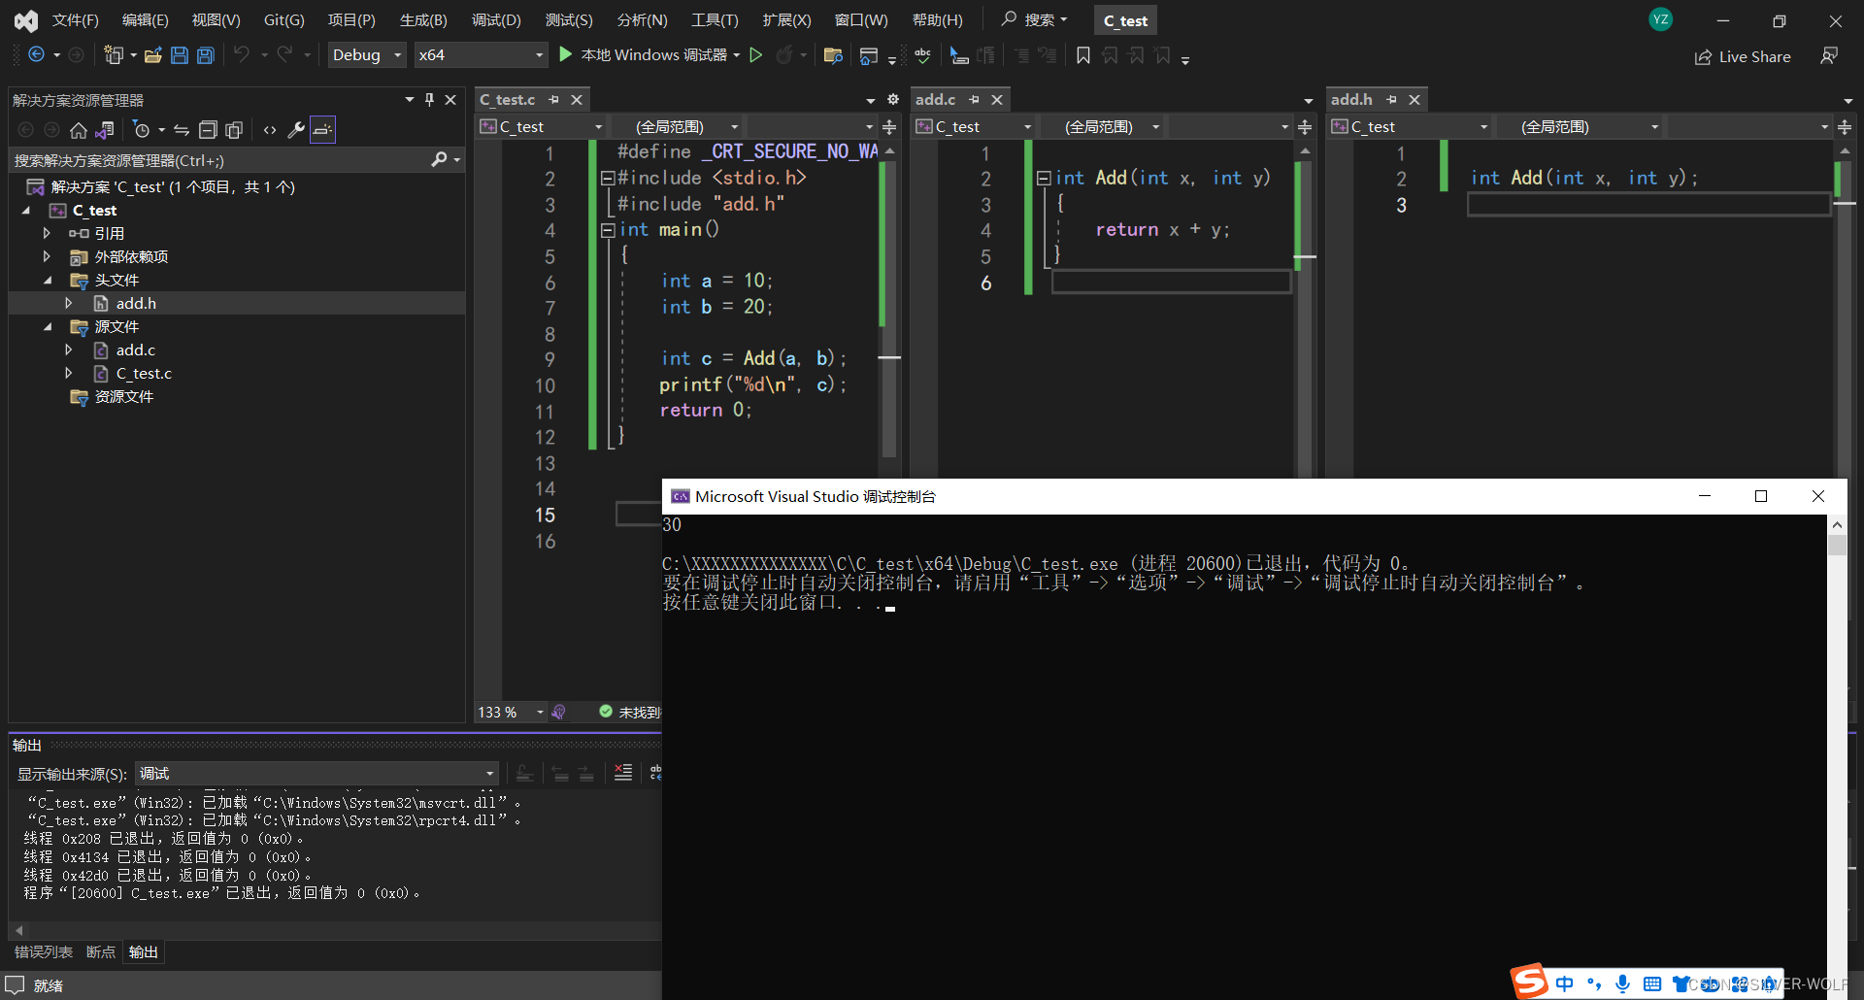Viewport: 1864px width, 1000px height.
Task: Expand the add.c tree node arrow
Action: click(68, 350)
